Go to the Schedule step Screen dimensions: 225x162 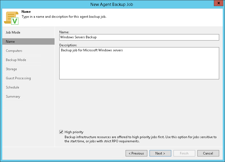coord(13,87)
